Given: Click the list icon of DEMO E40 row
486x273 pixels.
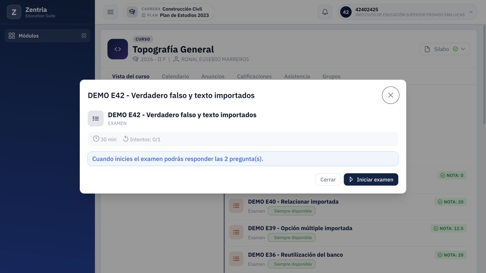Looking at the screenshot, I should pyautogui.click(x=236, y=206).
